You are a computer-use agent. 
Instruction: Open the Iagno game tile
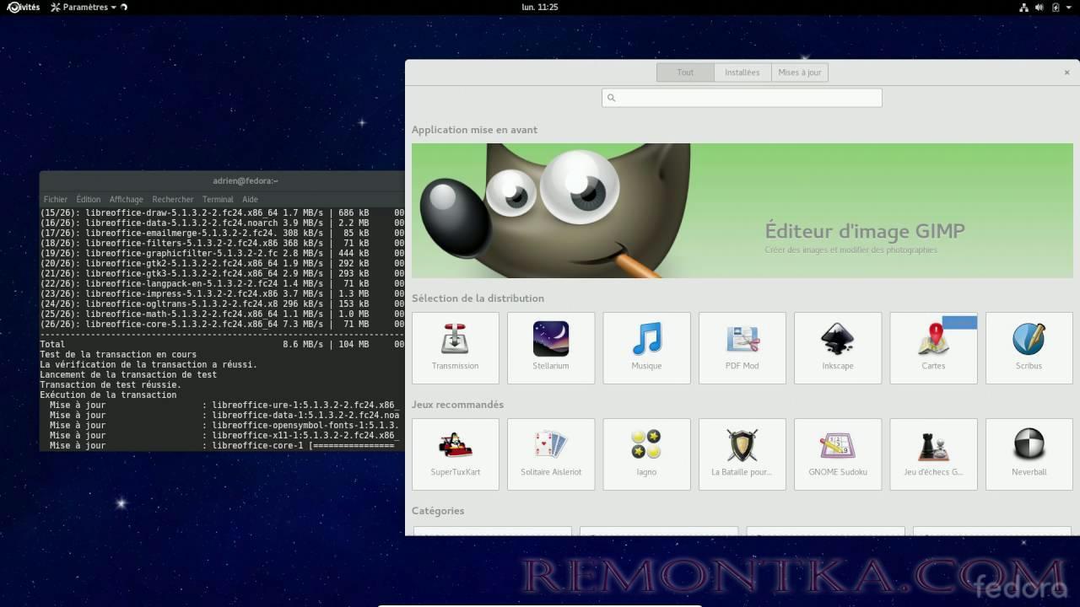646,454
